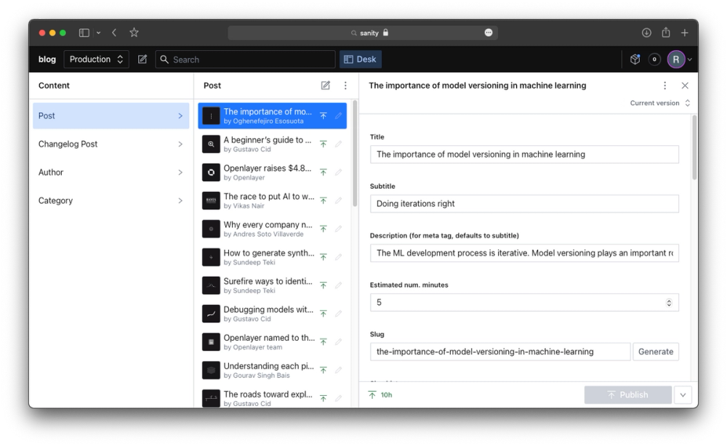Click the Publish button
This screenshot has height=446, width=727.
pyautogui.click(x=627, y=394)
